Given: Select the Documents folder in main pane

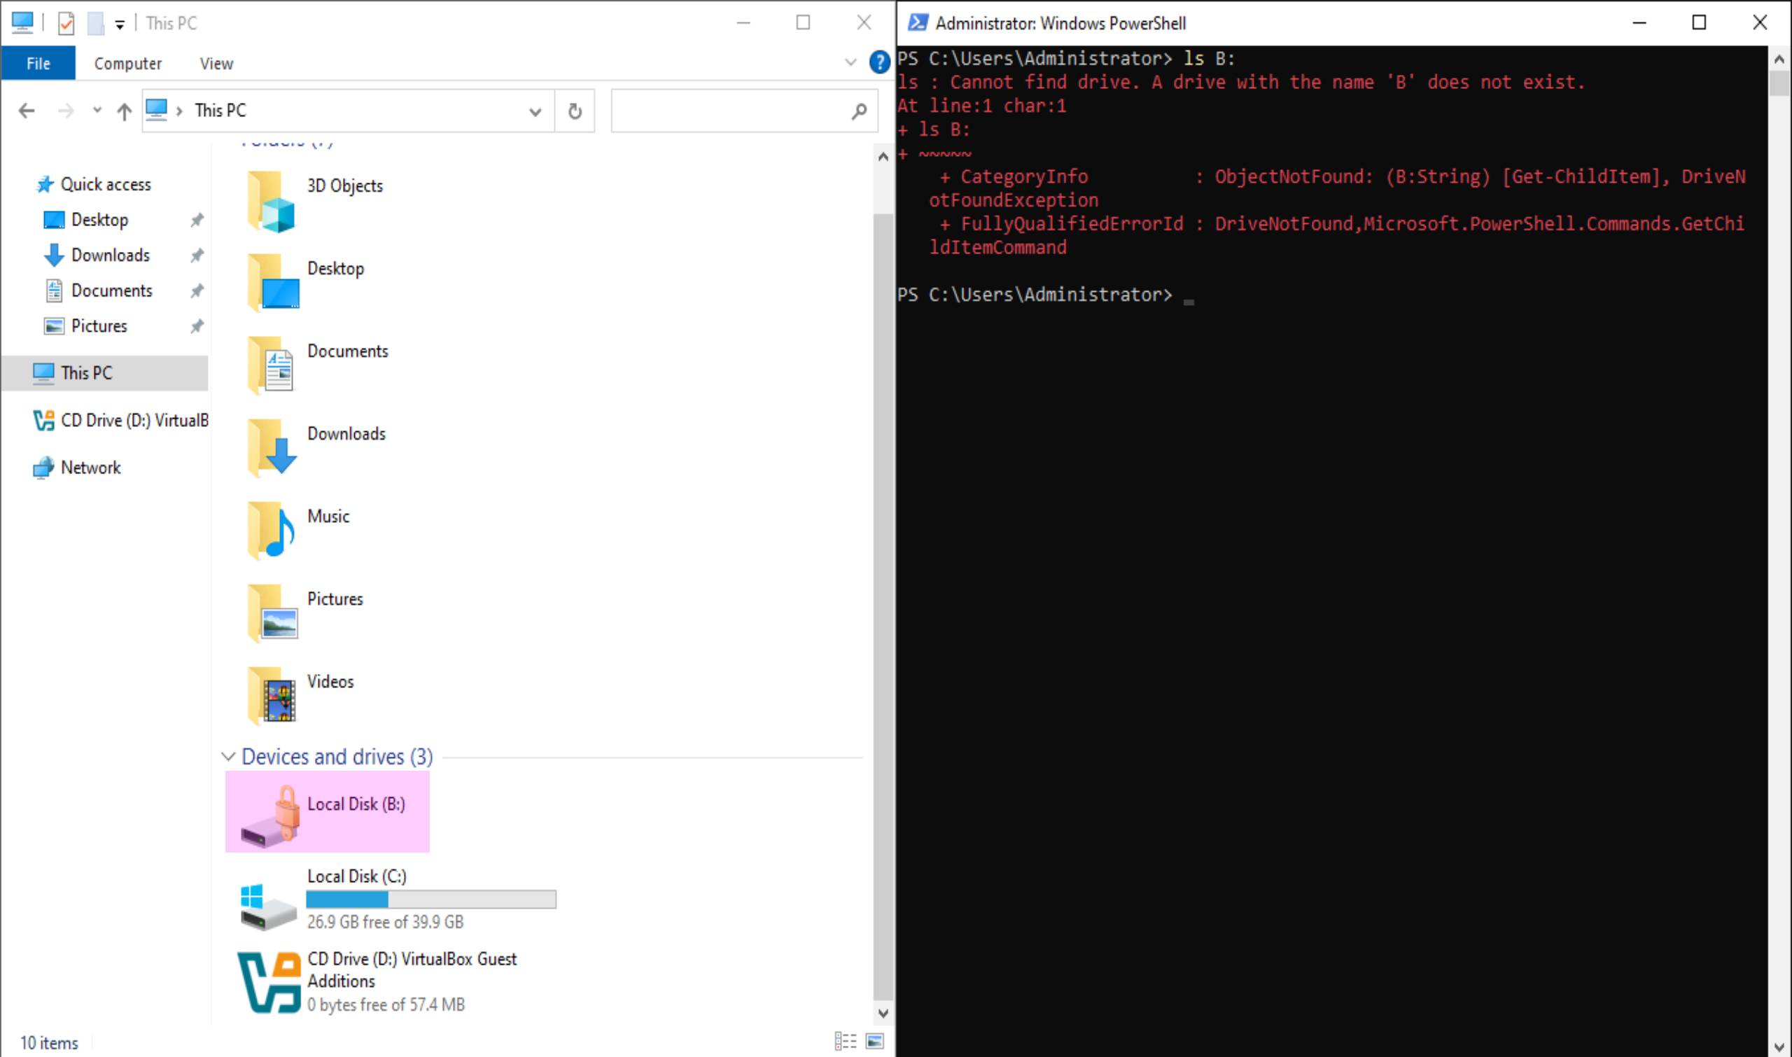Looking at the screenshot, I should pyautogui.click(x=318, y=366).
